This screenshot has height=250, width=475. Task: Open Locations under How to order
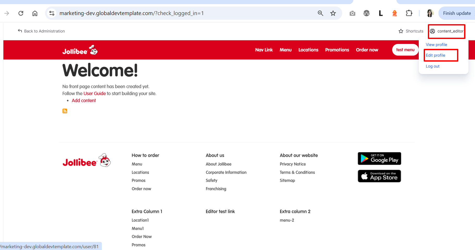pos(140,173)
